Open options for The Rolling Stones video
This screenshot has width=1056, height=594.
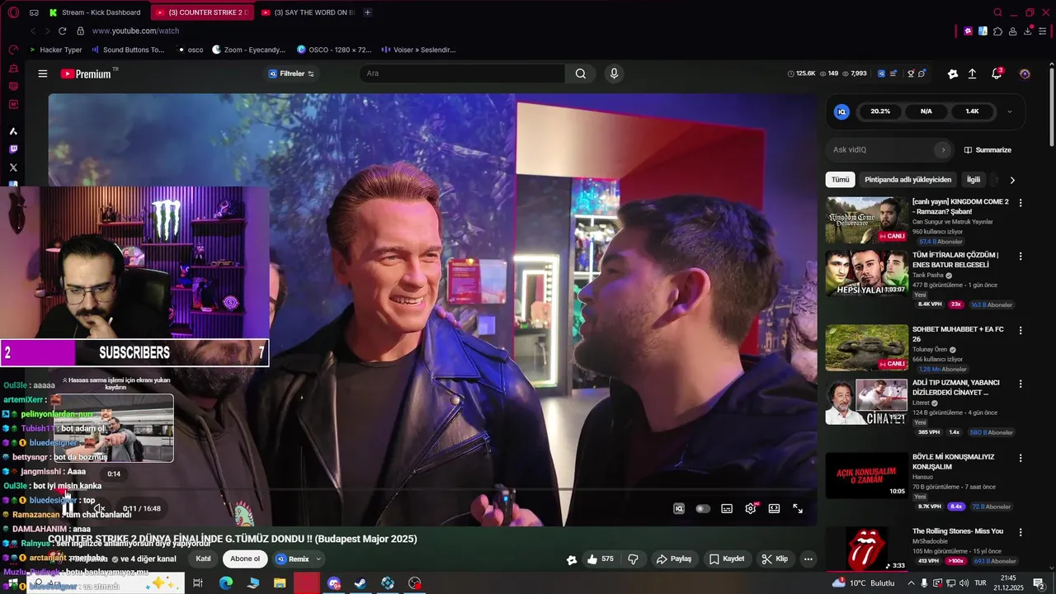point(1021,531)
